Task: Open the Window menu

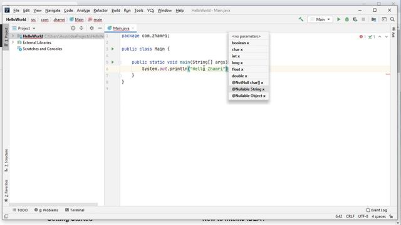Action: click(x=164, y=11)
